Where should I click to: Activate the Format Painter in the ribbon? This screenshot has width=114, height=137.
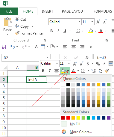(29, 33)
